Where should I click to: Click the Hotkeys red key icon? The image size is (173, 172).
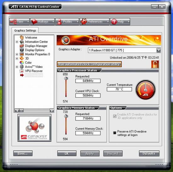(x=34, y=22)
